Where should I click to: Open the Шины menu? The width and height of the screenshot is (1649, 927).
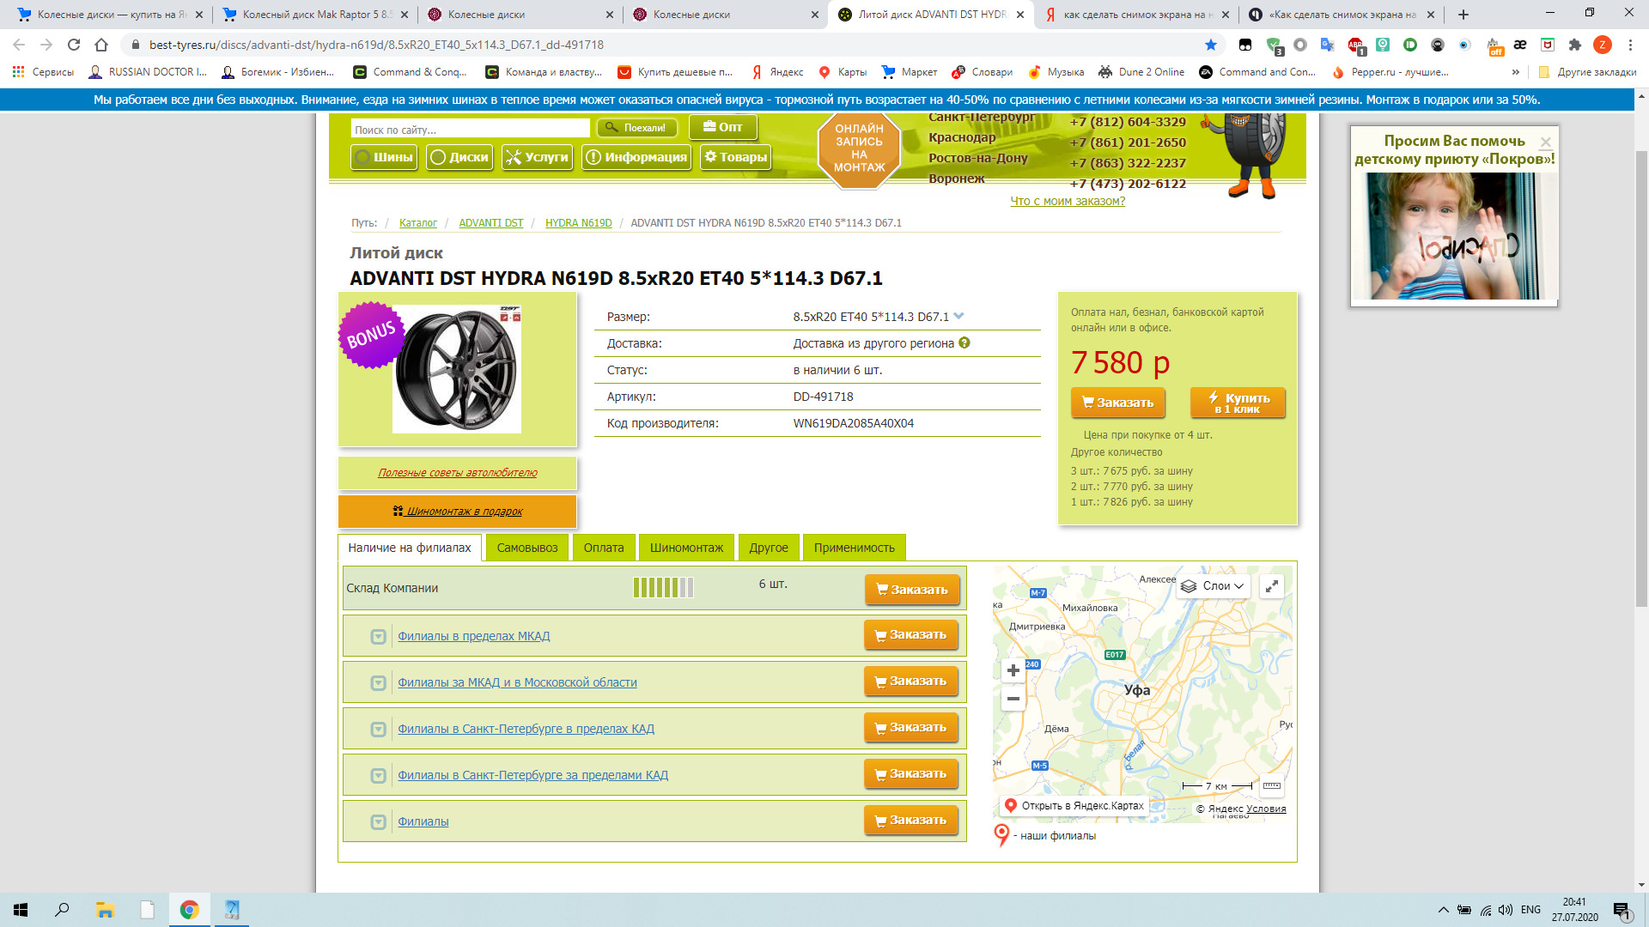coord(384,157)
